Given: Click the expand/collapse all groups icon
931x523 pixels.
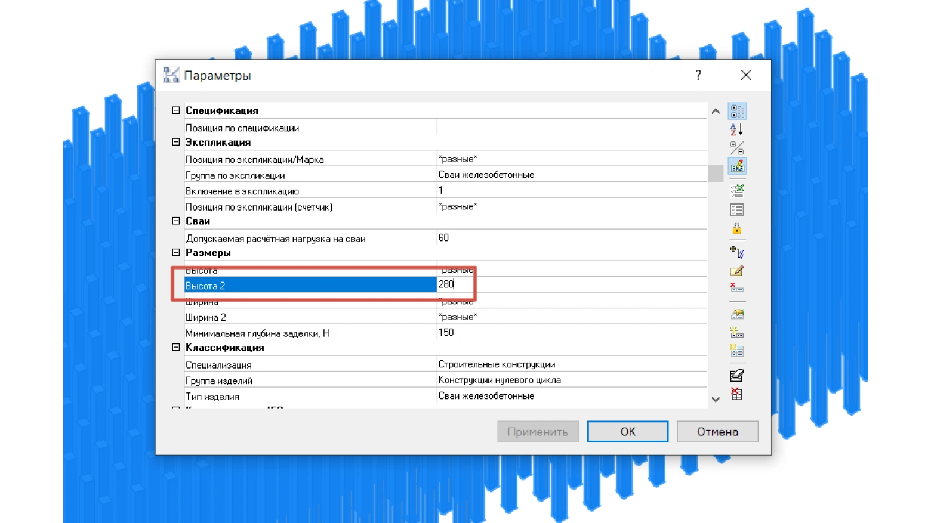Looking at the screenshot, I should [737, 147].
